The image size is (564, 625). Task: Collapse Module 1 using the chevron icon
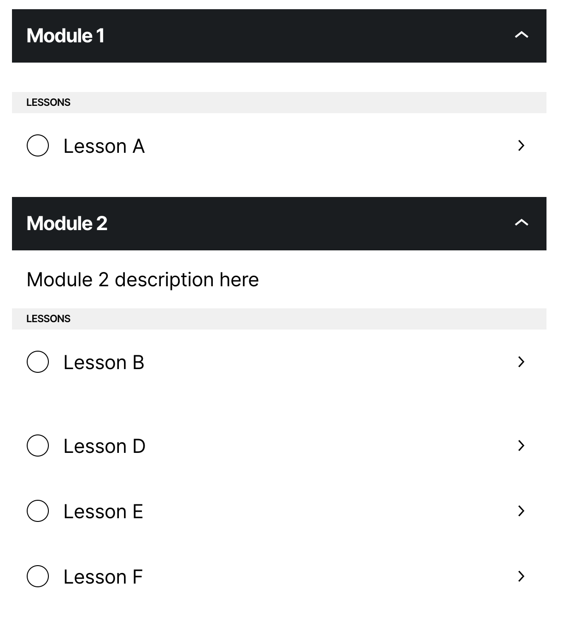coord(521,35)
